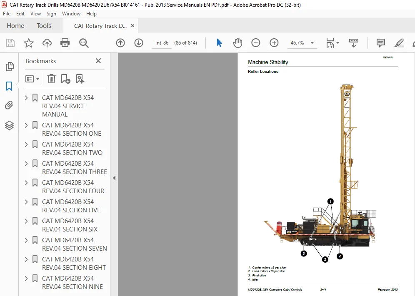
Task: Click the fit page width icon
Action: coord(330,43)
